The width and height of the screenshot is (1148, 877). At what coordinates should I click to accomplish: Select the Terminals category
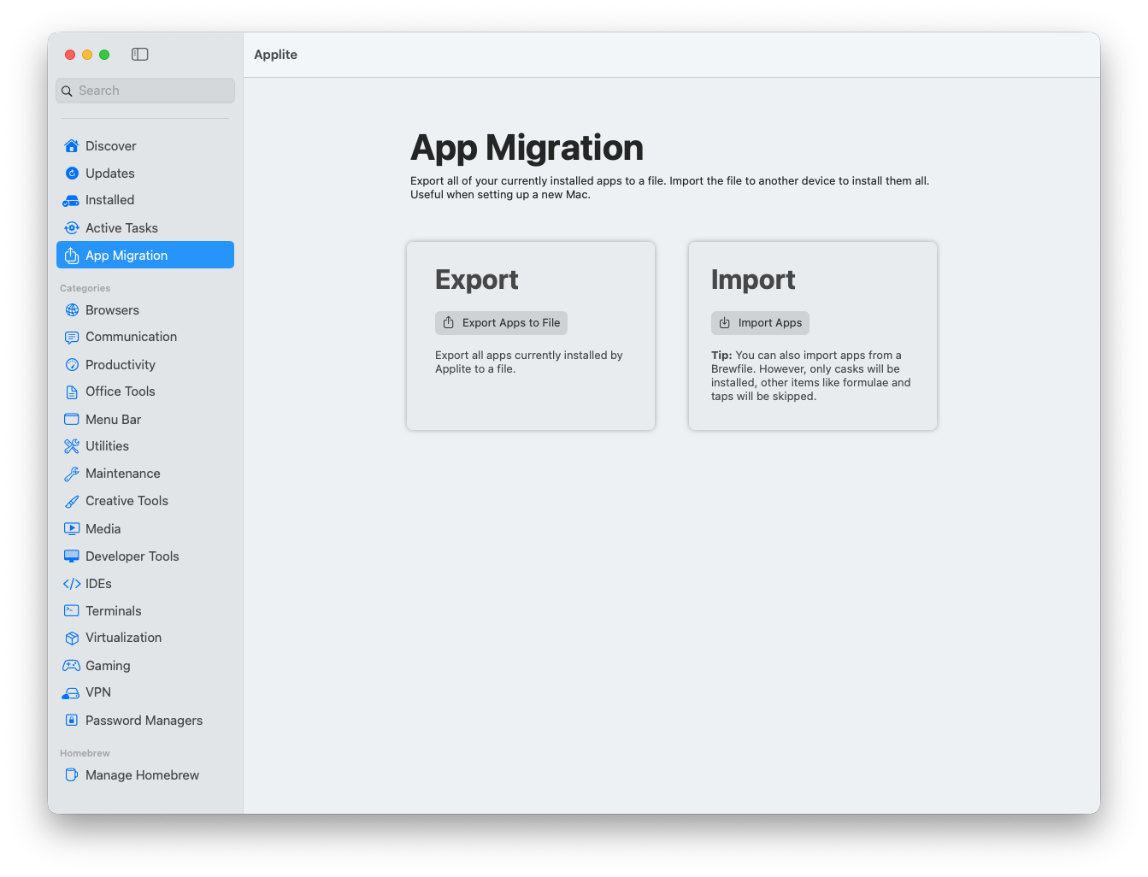(145, 611)
